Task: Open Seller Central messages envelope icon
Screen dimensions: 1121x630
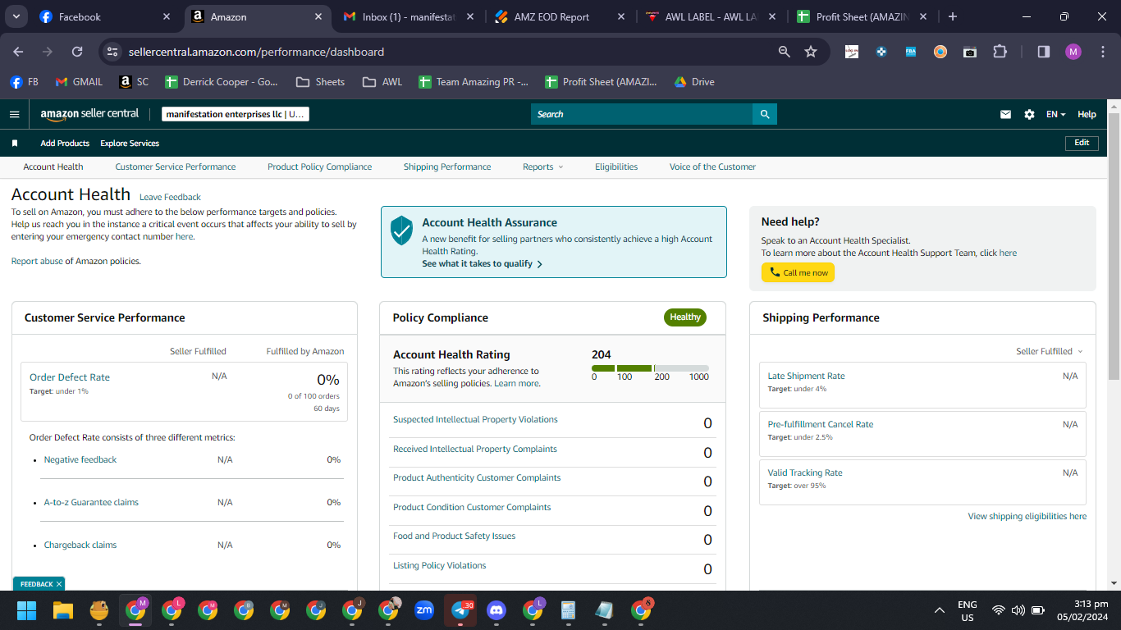Action: (x=1005, y=115)
